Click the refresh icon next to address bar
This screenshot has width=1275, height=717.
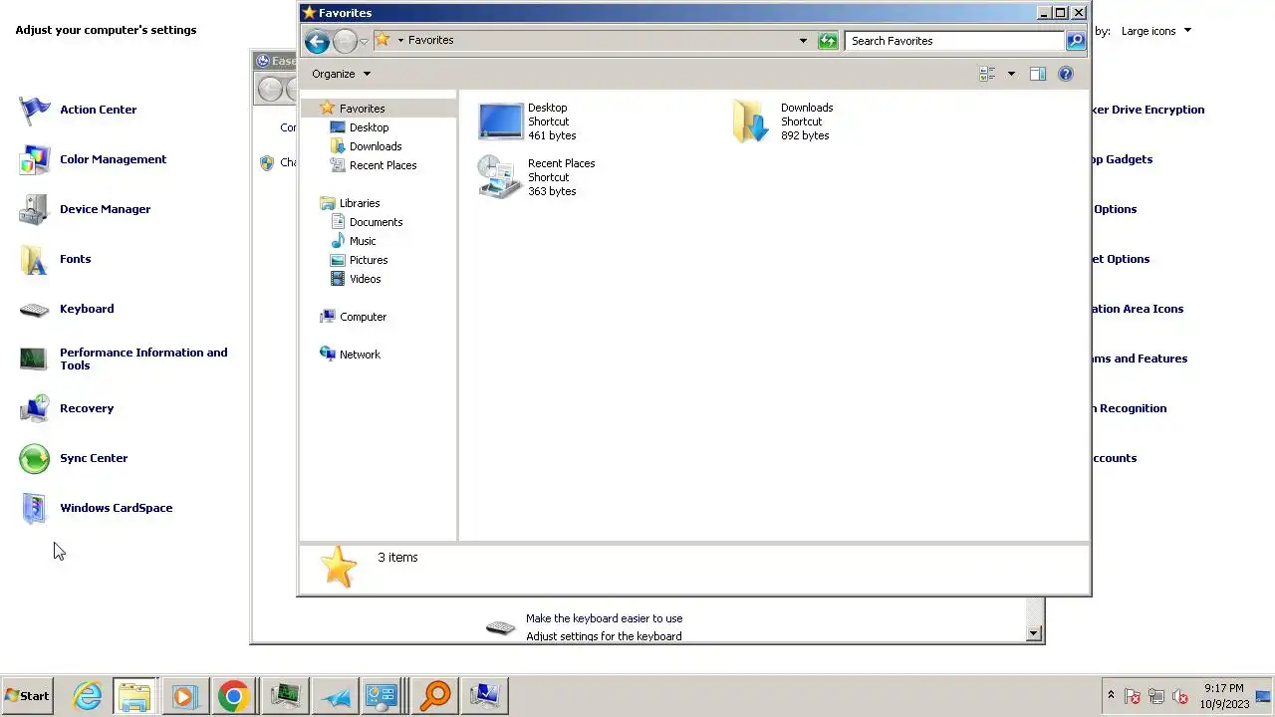coord(828,41)
